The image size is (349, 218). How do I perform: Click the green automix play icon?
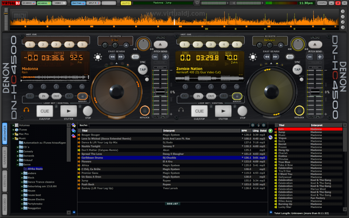(270, 131)
